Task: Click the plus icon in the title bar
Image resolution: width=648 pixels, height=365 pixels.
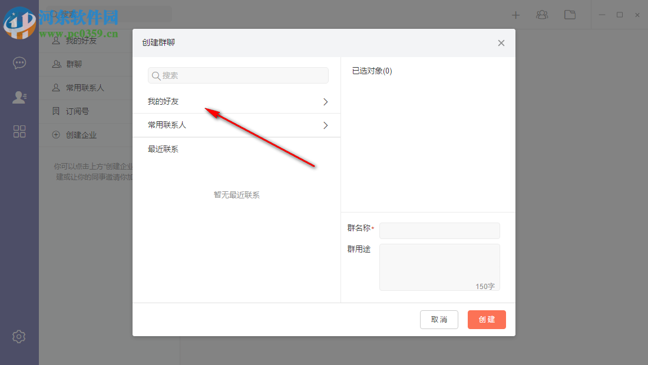Action: tap(515, 15)
